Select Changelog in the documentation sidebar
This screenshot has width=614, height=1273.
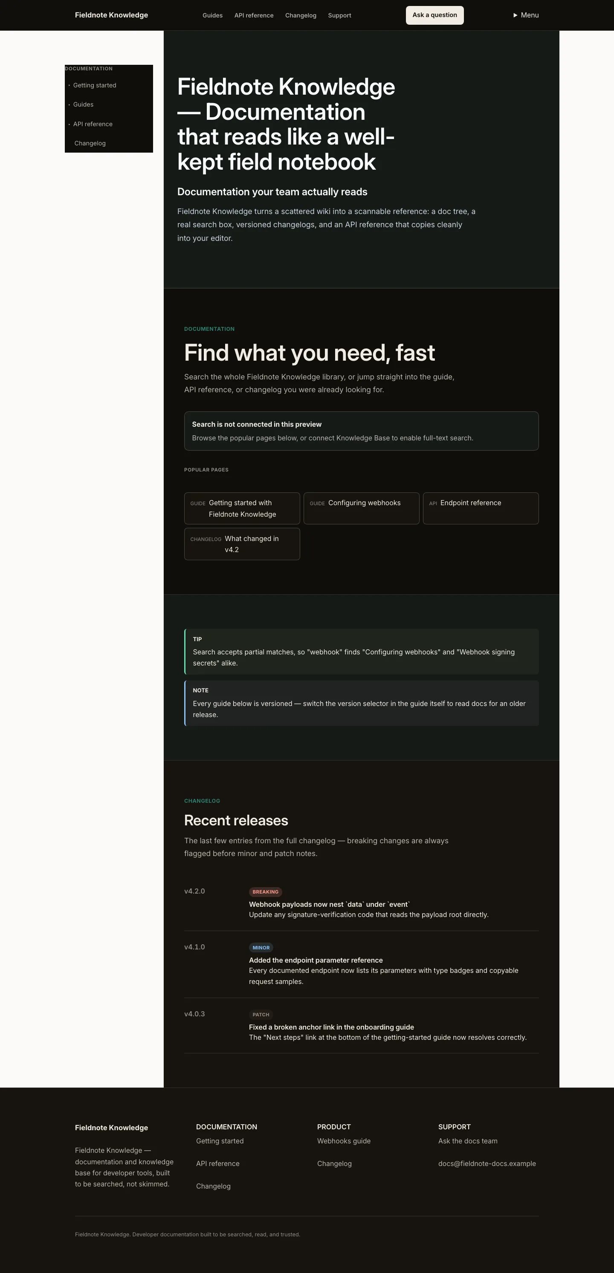point(90,143)
